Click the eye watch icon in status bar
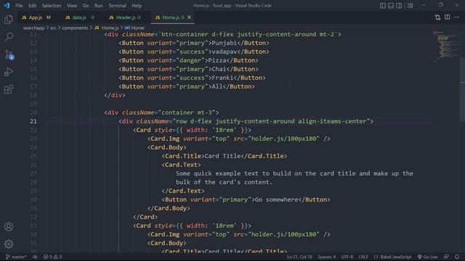 point(35,257)
